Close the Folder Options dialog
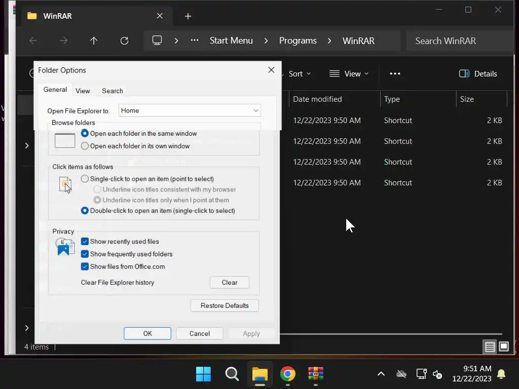This screenshot has height=389, width=519. tap(271, 70)
